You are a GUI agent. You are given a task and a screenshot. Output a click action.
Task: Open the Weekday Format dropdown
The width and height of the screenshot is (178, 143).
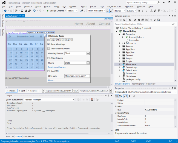coord(88,53)
